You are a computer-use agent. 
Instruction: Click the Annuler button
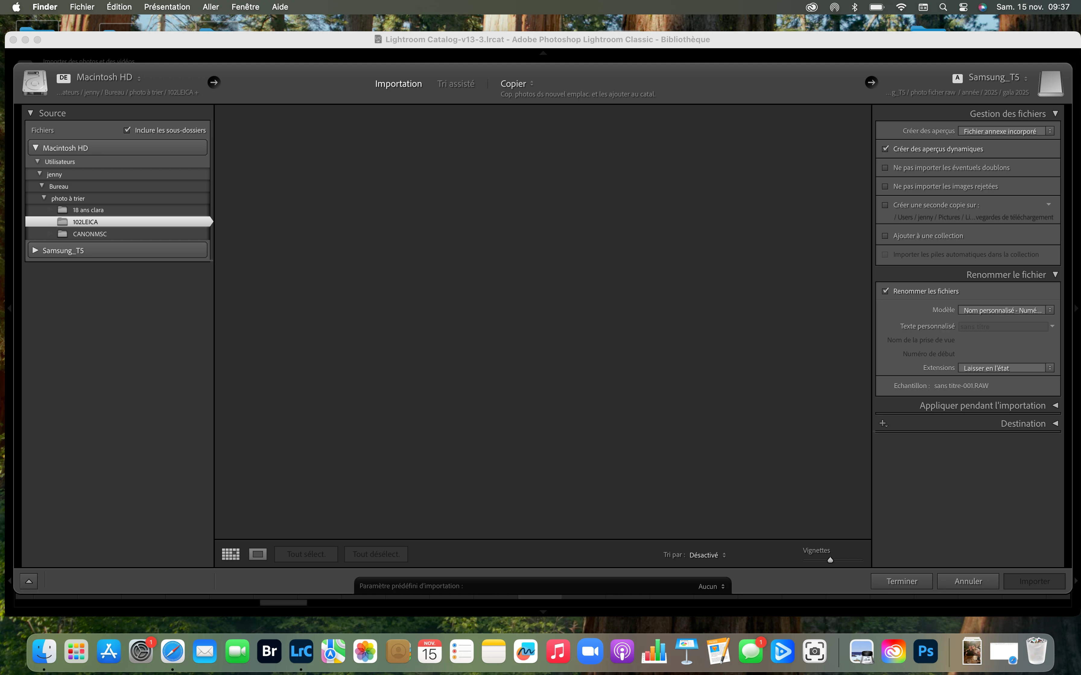tap(968, 581)
